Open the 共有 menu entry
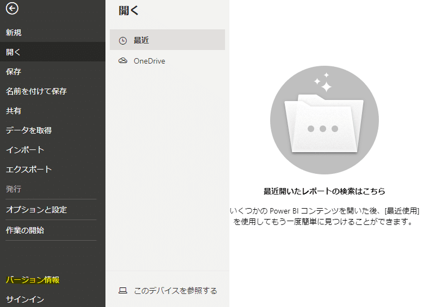The image size is (424, 307). [53, 110]
